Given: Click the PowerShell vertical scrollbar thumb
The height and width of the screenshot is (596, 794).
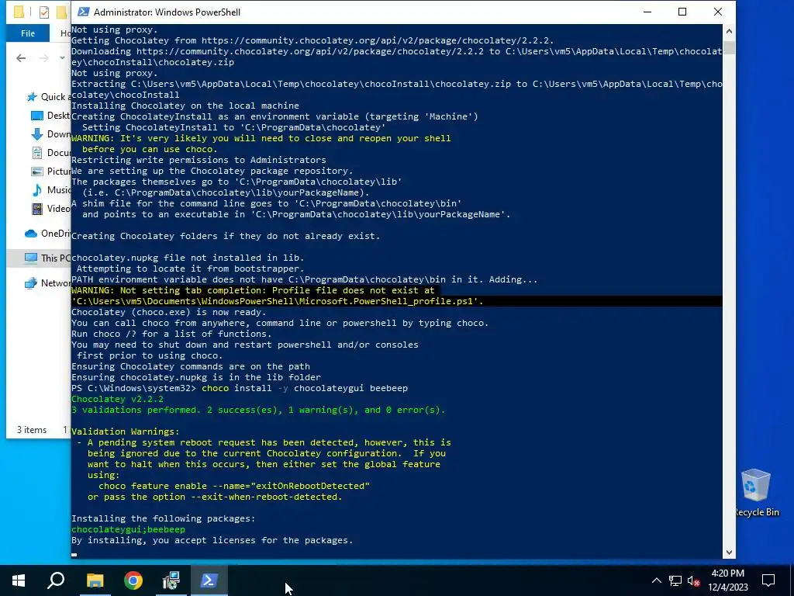Looking at the screenshot, I should coord(729,48).
